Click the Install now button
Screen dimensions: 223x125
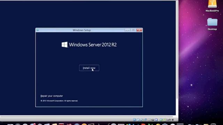point(89,68)
